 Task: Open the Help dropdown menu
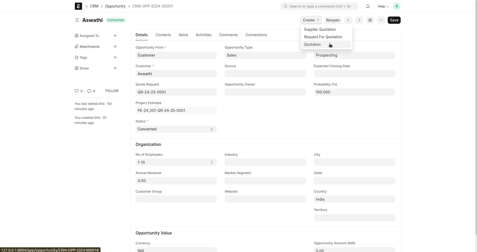click(x=383, y=6)
